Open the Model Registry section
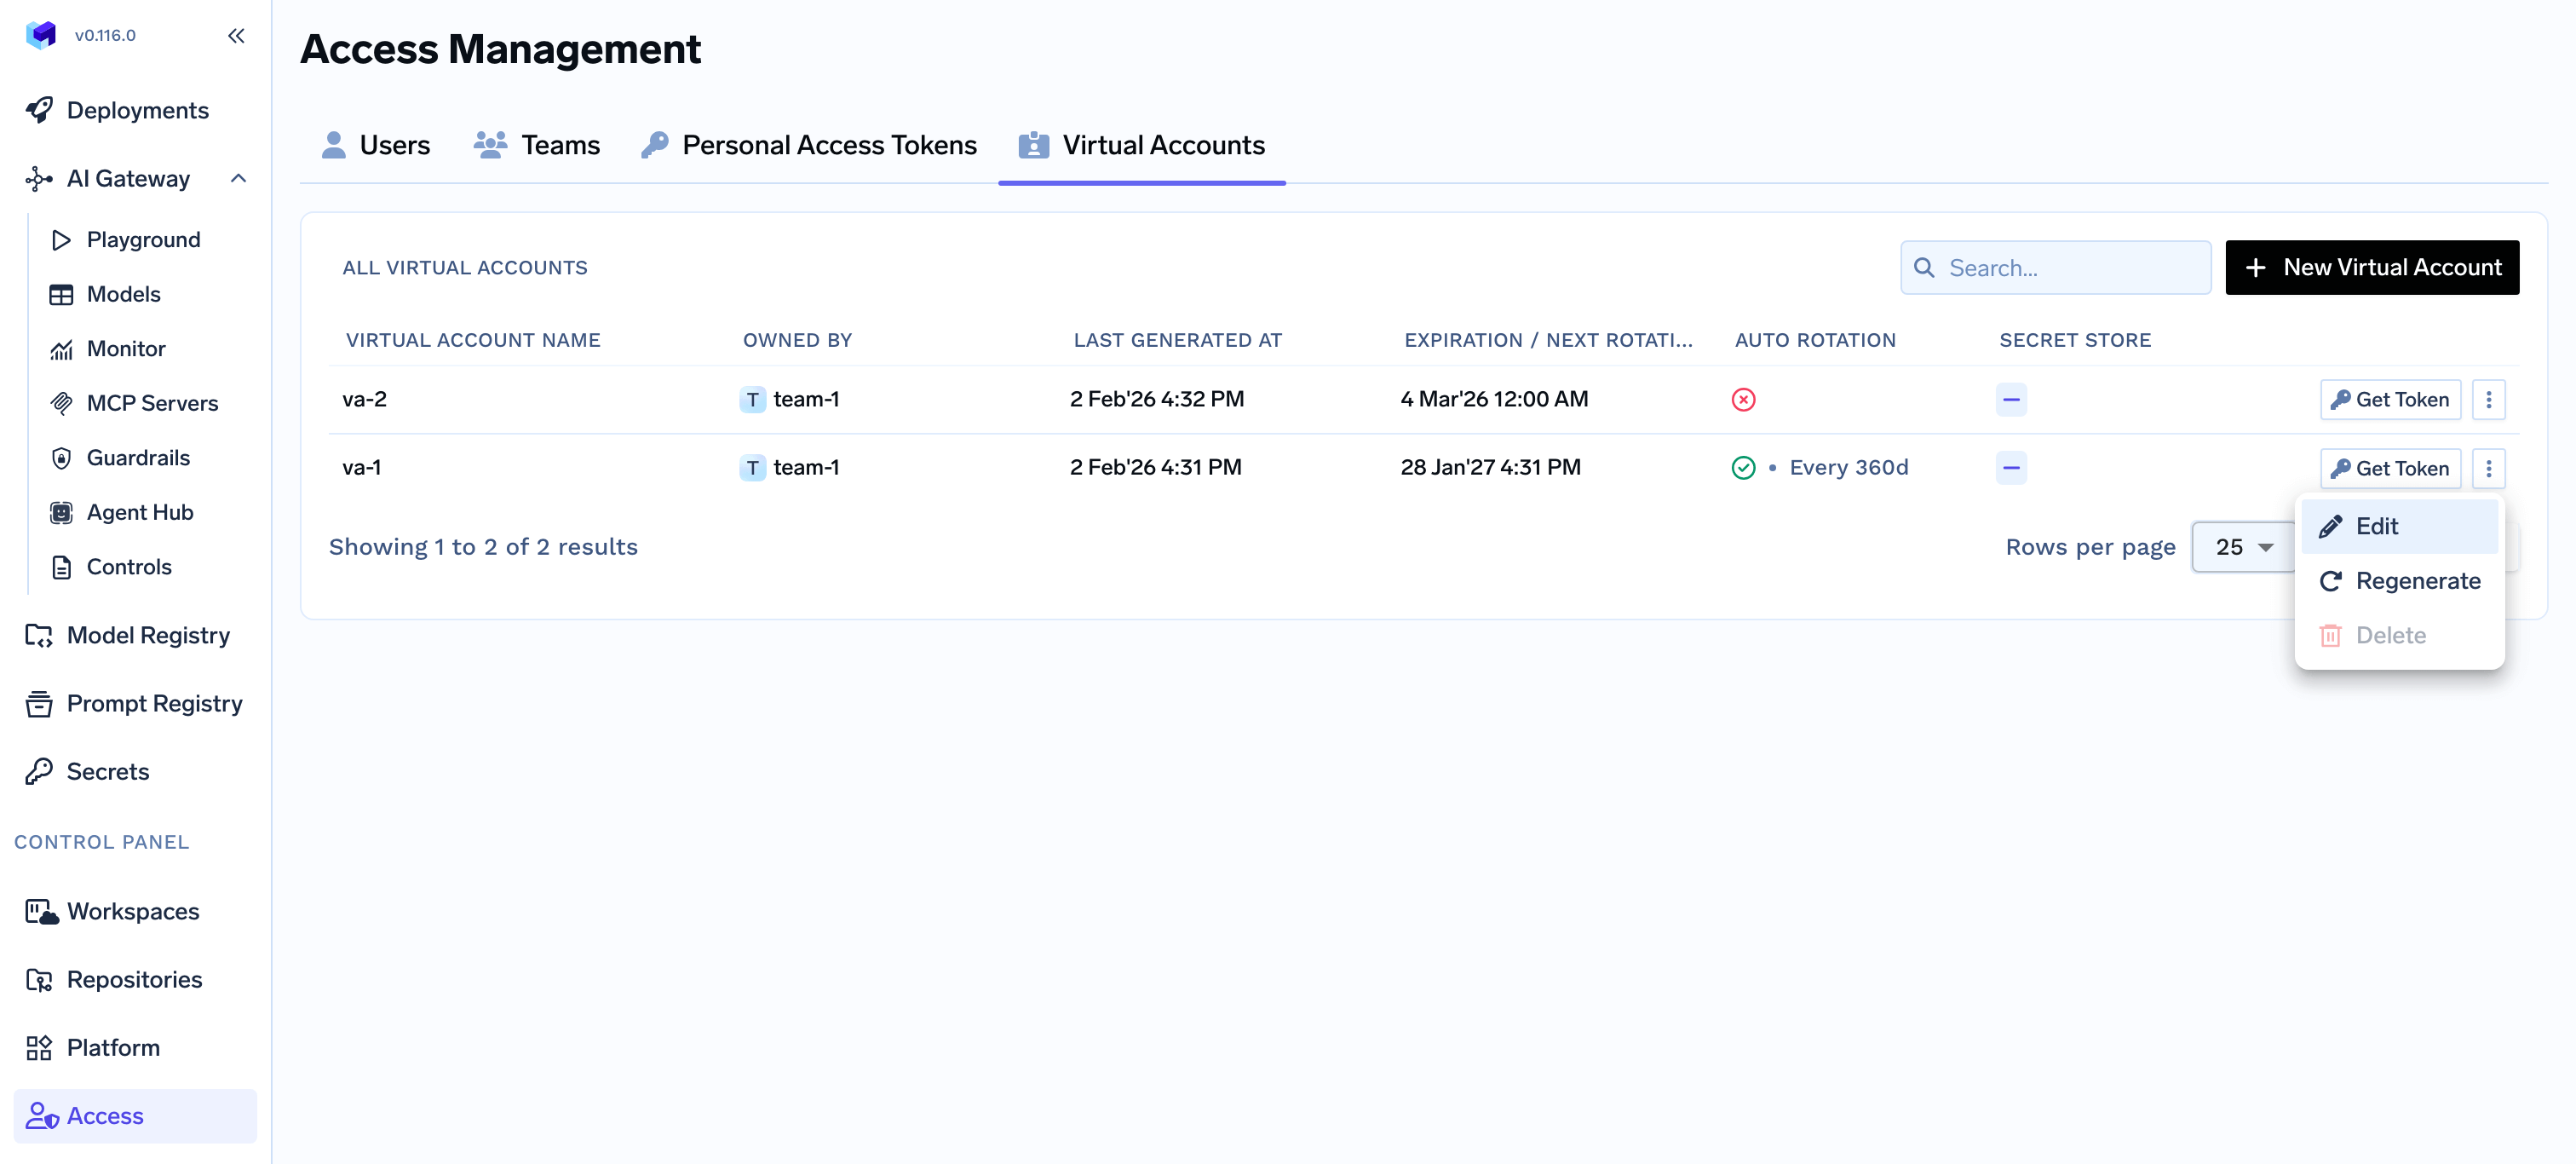 (148, 635)
